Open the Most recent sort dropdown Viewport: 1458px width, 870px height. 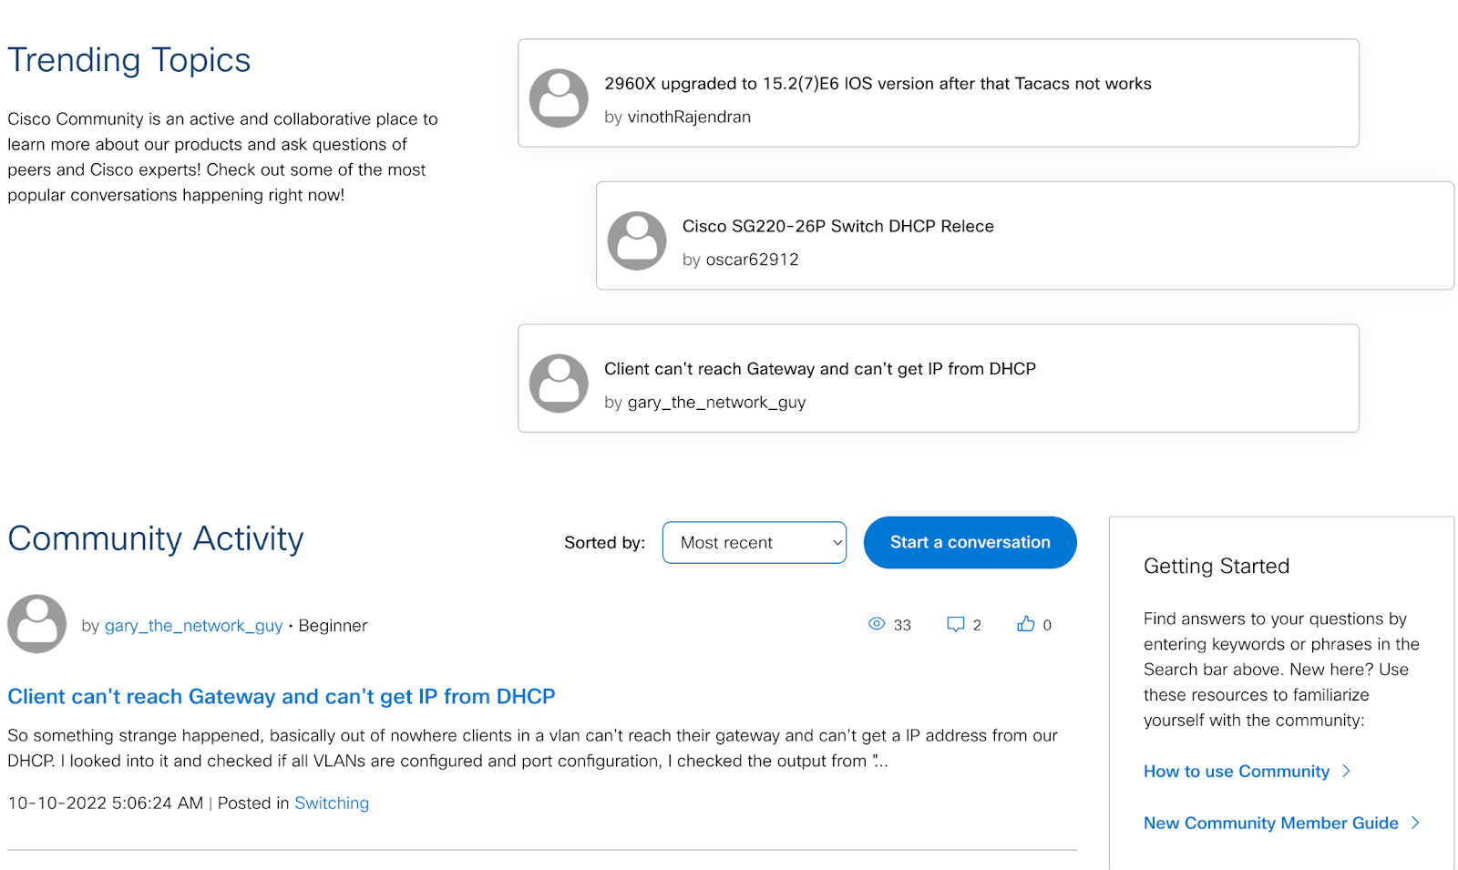[x=754, y=542]
